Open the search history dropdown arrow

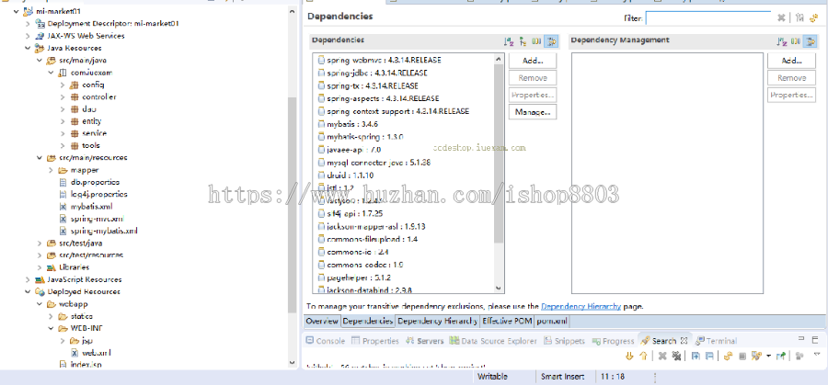click(x=768, y=356)
